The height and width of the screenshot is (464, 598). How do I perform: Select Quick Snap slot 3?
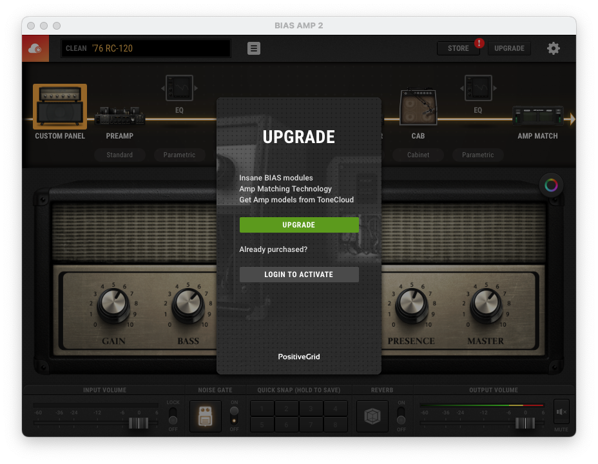click(311, 409)
